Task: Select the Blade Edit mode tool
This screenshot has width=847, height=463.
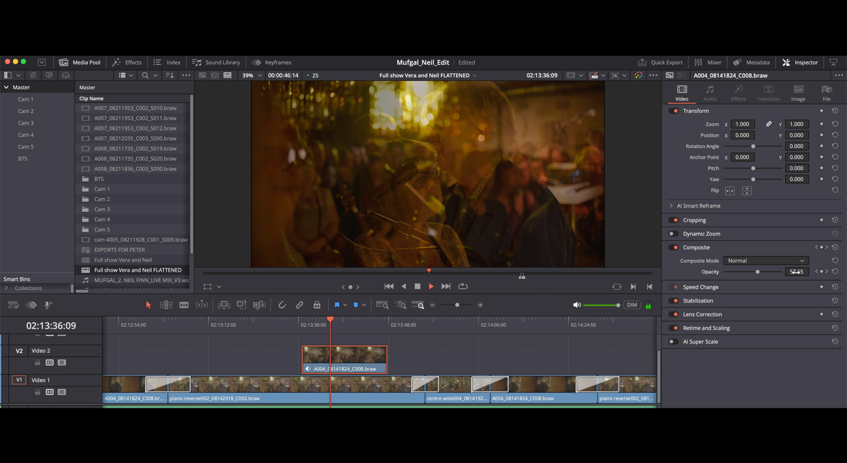Action: click(x=184, y=305)
